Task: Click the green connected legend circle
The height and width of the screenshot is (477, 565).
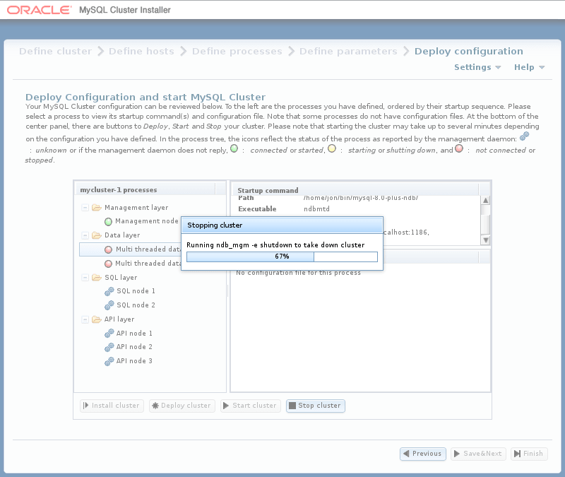Action: (234, 148)
